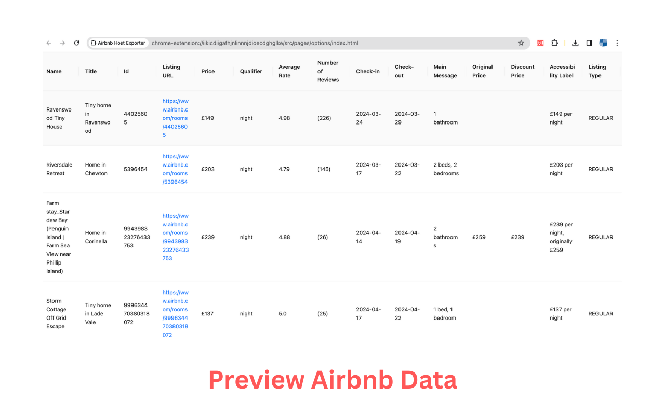The height and width of the screenshot is (415, 665).
Task: Click the Qualifier column header
Action: click(251, 71)
